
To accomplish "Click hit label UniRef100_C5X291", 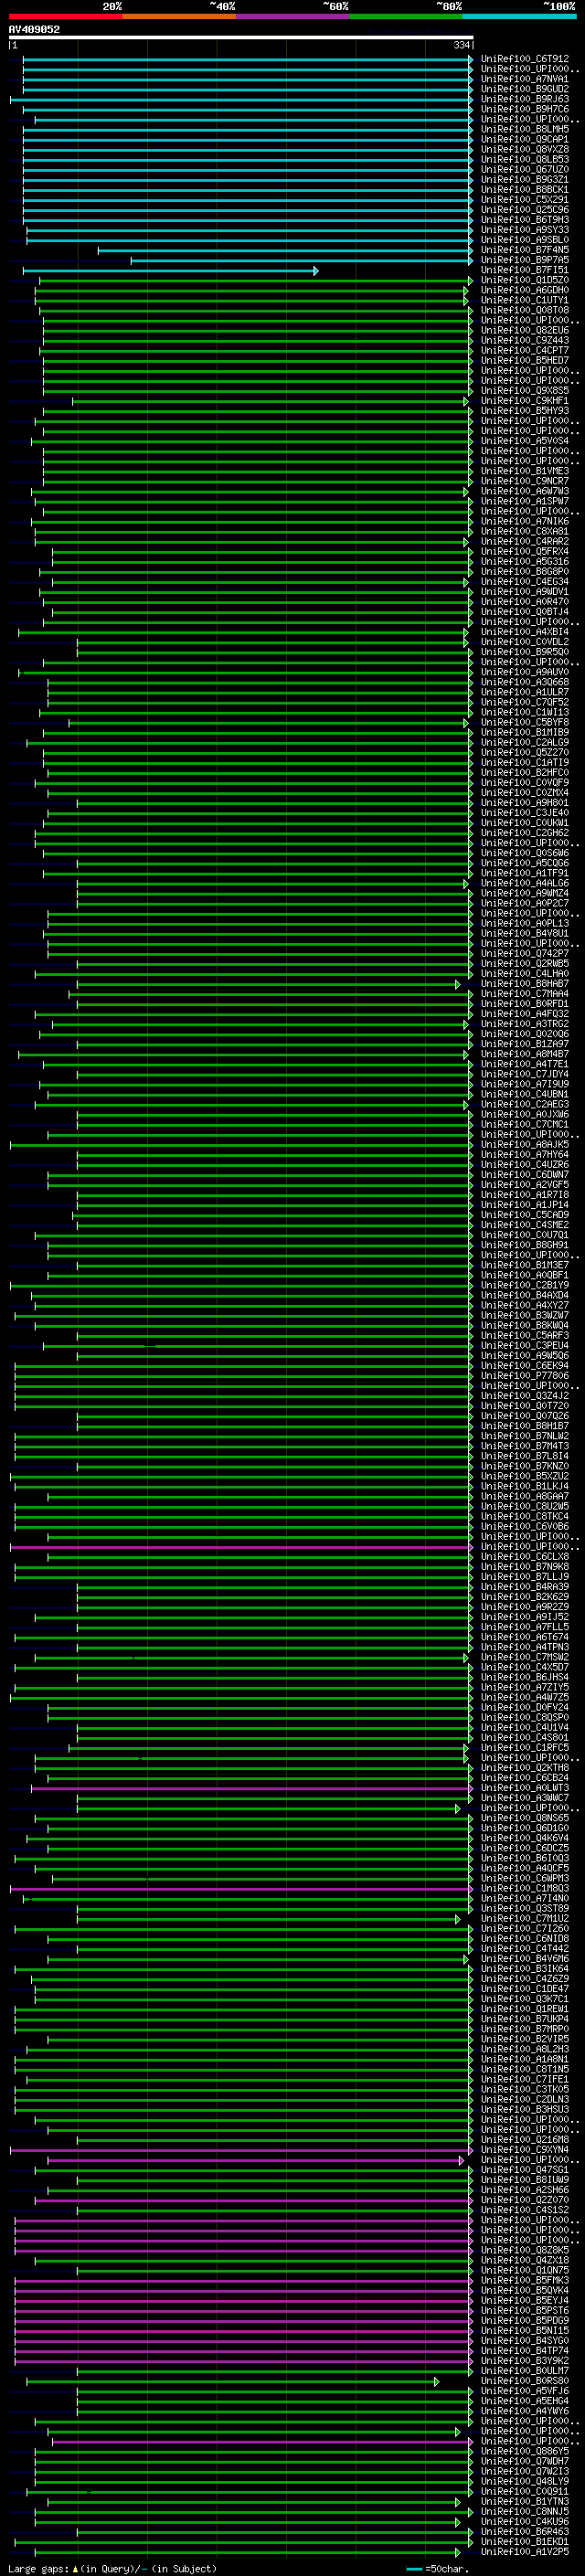I will (x=525, y=200).
